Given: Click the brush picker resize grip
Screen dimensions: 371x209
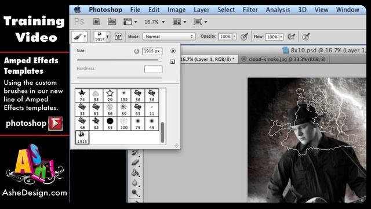Looking at the screenshot, I should coord(176,146).
